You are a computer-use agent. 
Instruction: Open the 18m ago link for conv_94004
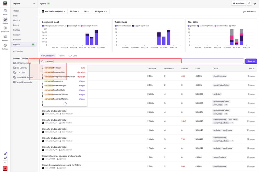click(x=251, y=157)
